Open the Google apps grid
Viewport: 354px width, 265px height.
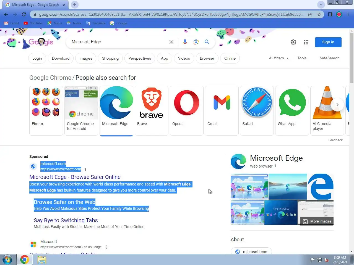click(306, 42)
